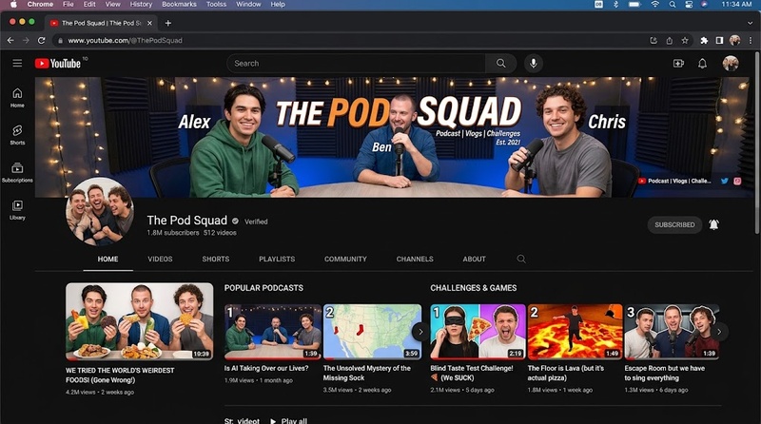
Task: Open the View menu
Action: 112,5
